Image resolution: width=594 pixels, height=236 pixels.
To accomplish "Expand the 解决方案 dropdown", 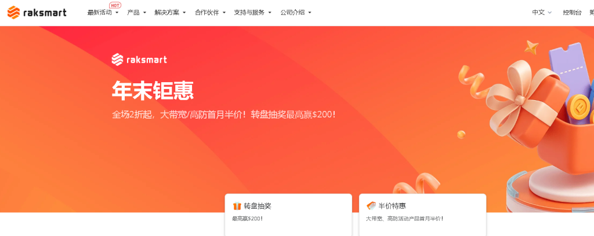I will [170, 13].
